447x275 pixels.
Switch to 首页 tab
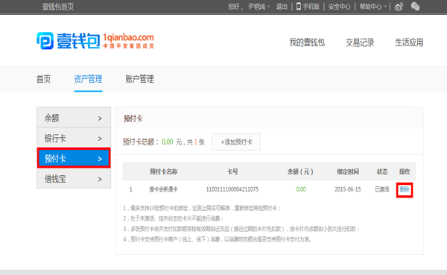(44, 79)
